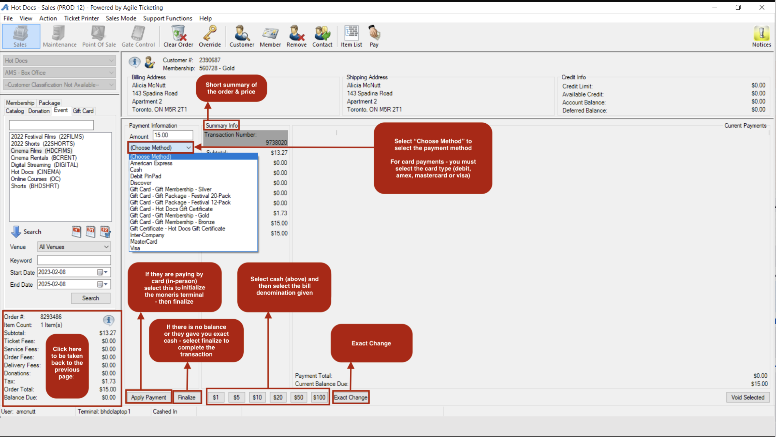Switch to the Gift Card tab
This screenshot has width=776, height=437.
click(83, 111)
